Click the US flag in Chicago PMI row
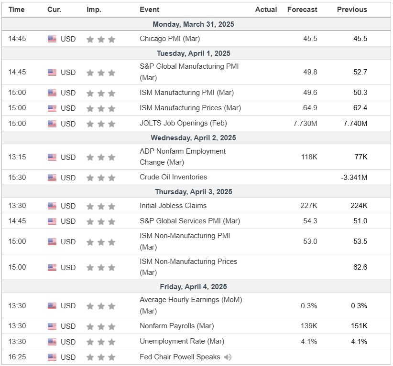 click(x=52, y=39)
